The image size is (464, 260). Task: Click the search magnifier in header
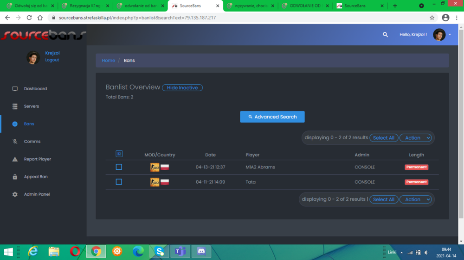click(385, 35)
